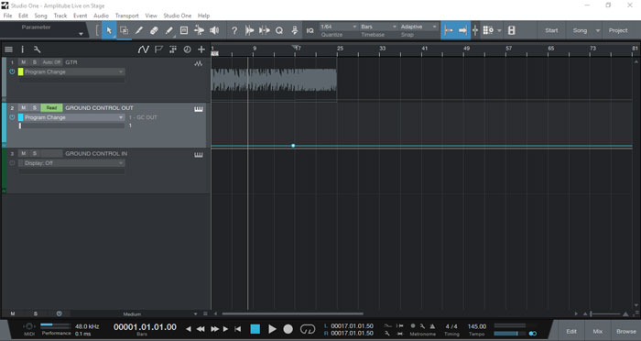641x341 pixels.
Task: Open the Song menu
Action: coord(40,16)
